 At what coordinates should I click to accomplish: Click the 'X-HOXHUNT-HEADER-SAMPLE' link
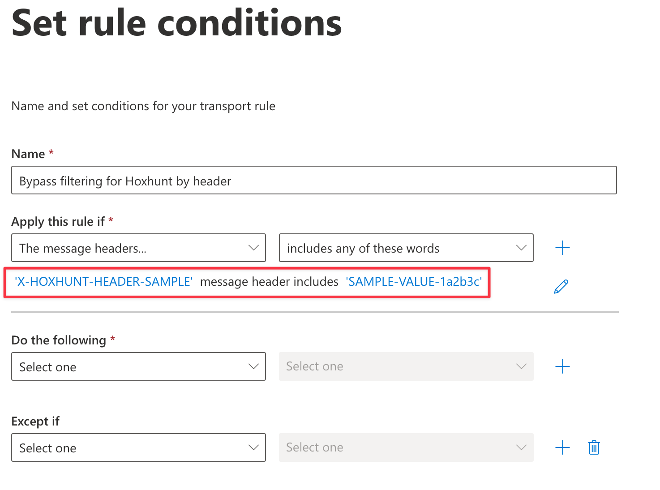coord(104,282)
